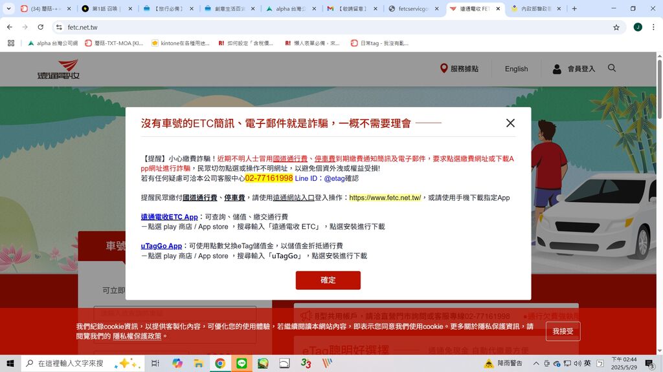Click the 降雨警告 weather alert in taskbar

503,363
